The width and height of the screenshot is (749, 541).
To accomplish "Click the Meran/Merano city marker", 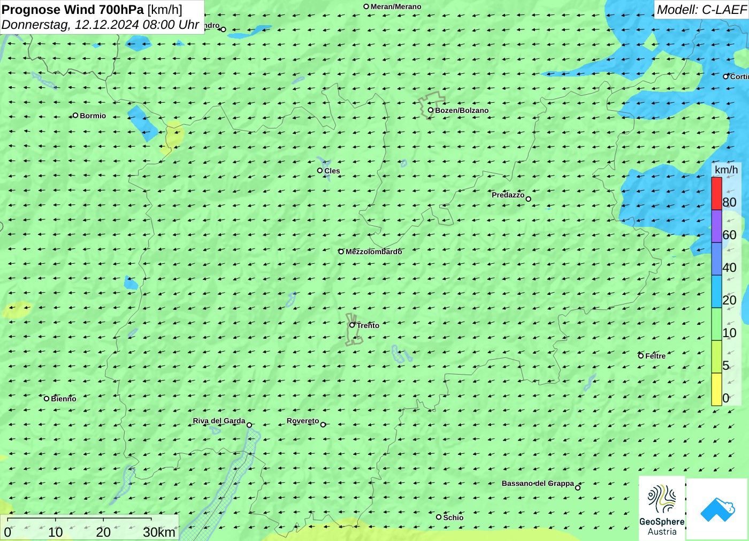I will point(366,6).
